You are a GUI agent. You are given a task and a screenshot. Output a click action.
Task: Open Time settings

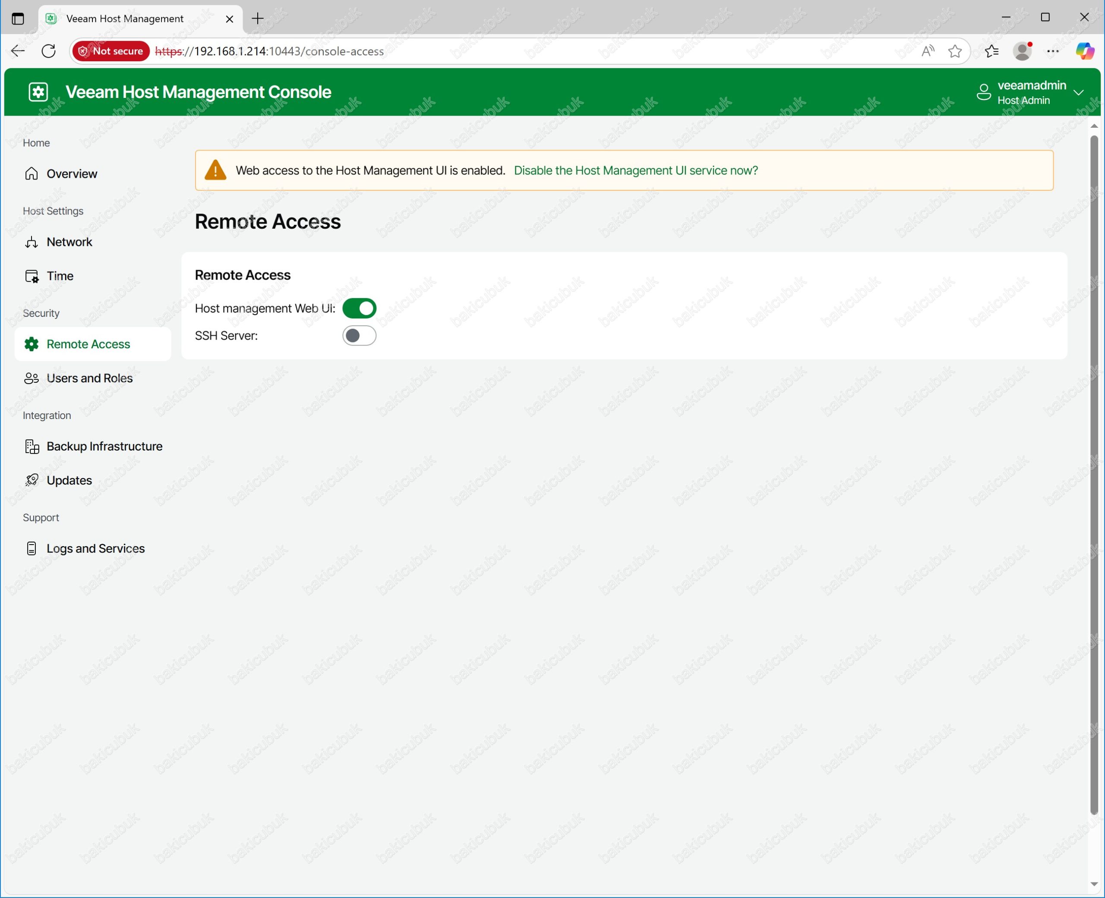pyautogui.click(x=93, y=276)
